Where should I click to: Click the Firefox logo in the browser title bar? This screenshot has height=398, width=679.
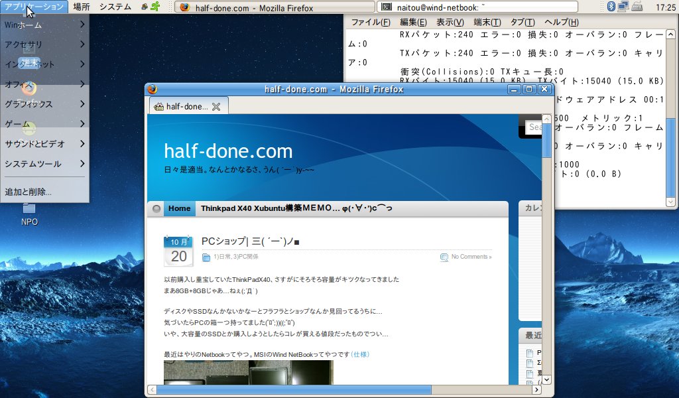(153, 89)
